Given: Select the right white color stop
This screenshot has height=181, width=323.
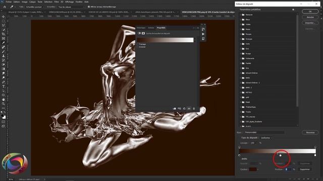Looking at the screenshot, I should [x=315, y=155].
